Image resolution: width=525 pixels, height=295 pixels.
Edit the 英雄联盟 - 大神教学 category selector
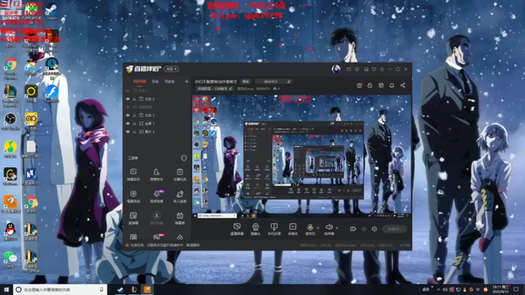coord(215,88)
